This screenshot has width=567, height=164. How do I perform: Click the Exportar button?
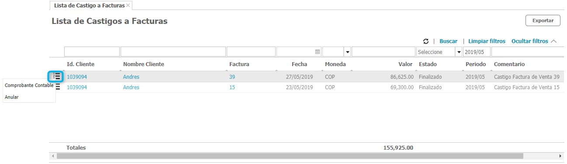tap(543, 20)
